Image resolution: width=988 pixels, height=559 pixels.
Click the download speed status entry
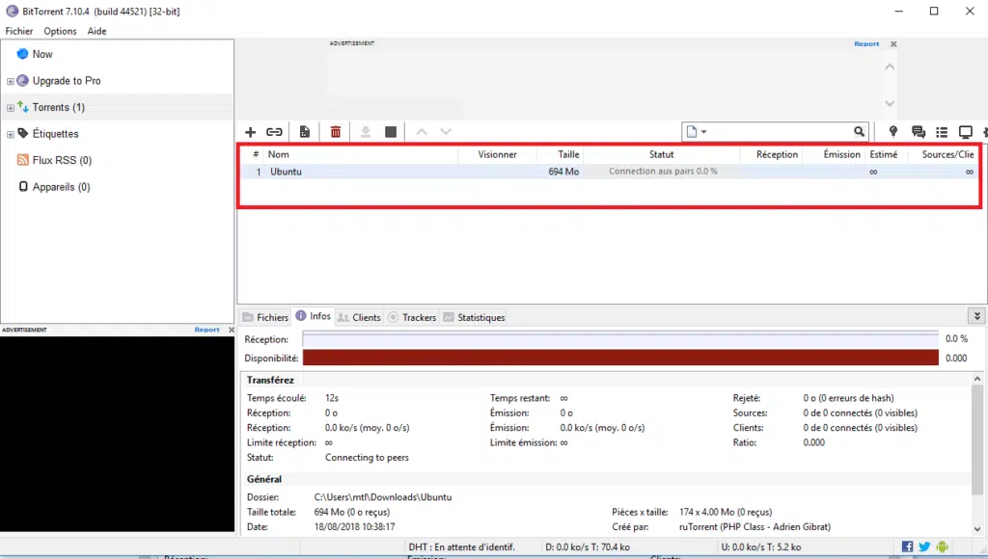[x=588, y=547]
